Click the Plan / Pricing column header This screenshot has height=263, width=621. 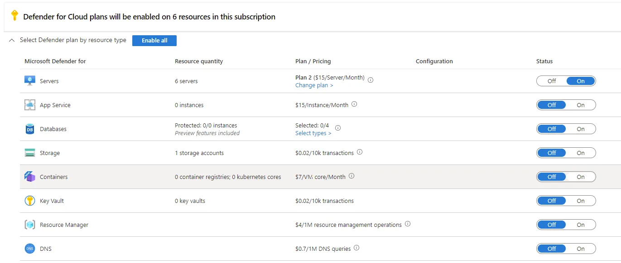point(313,61)
